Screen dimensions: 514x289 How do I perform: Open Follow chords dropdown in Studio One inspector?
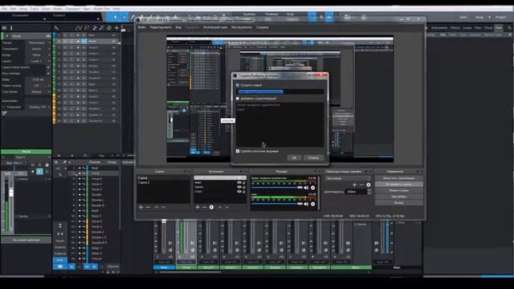pyautogui.click(x=39, y=86)
